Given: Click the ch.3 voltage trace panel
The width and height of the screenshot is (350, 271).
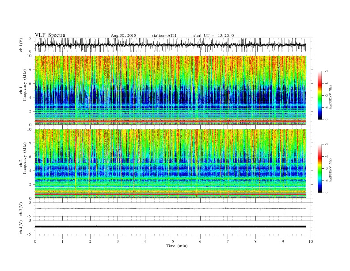Looking at the screenshot, I should (174, 209).
